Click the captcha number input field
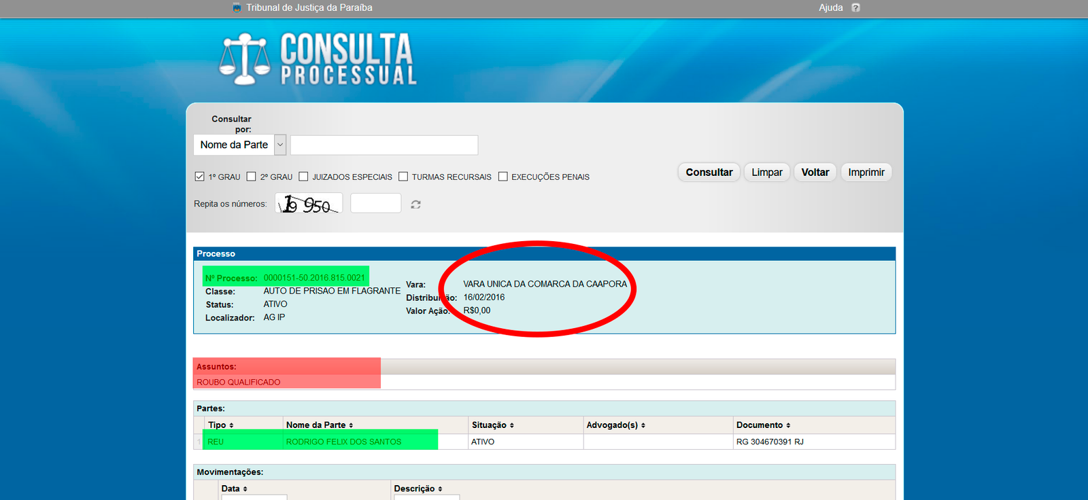 (x=375, y=203)
